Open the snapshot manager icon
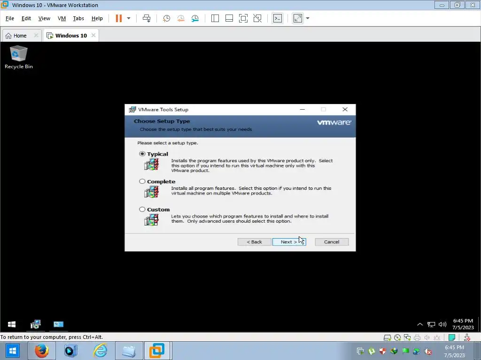Screen dimensions: 481x360 [x=195, y=18]
